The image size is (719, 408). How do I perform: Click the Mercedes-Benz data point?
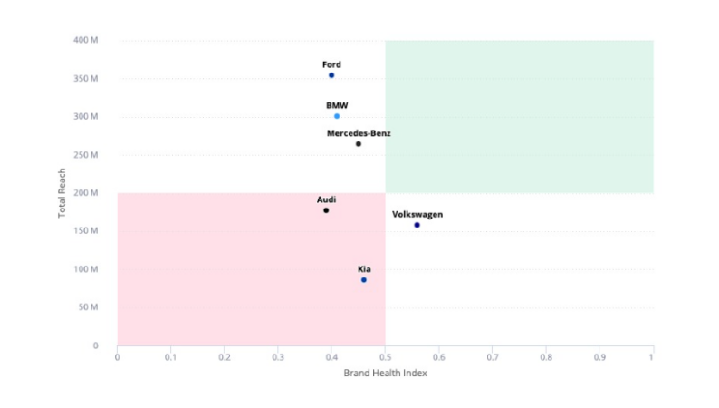pyautogui.click(x=359, y=144)
